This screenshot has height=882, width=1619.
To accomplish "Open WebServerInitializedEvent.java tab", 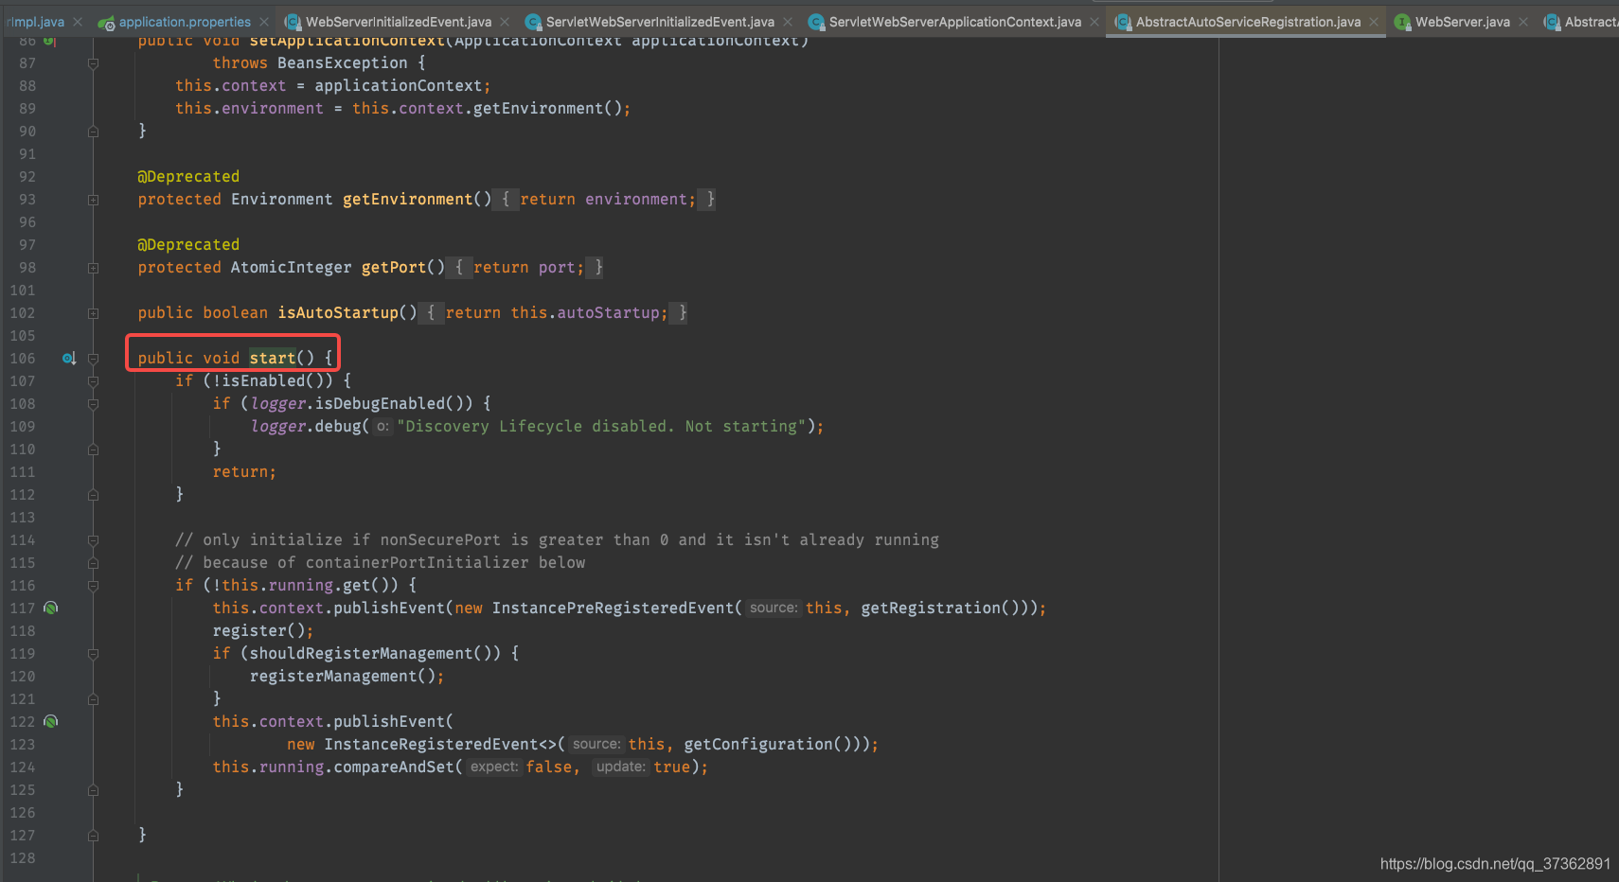I will tap(398, 22).
